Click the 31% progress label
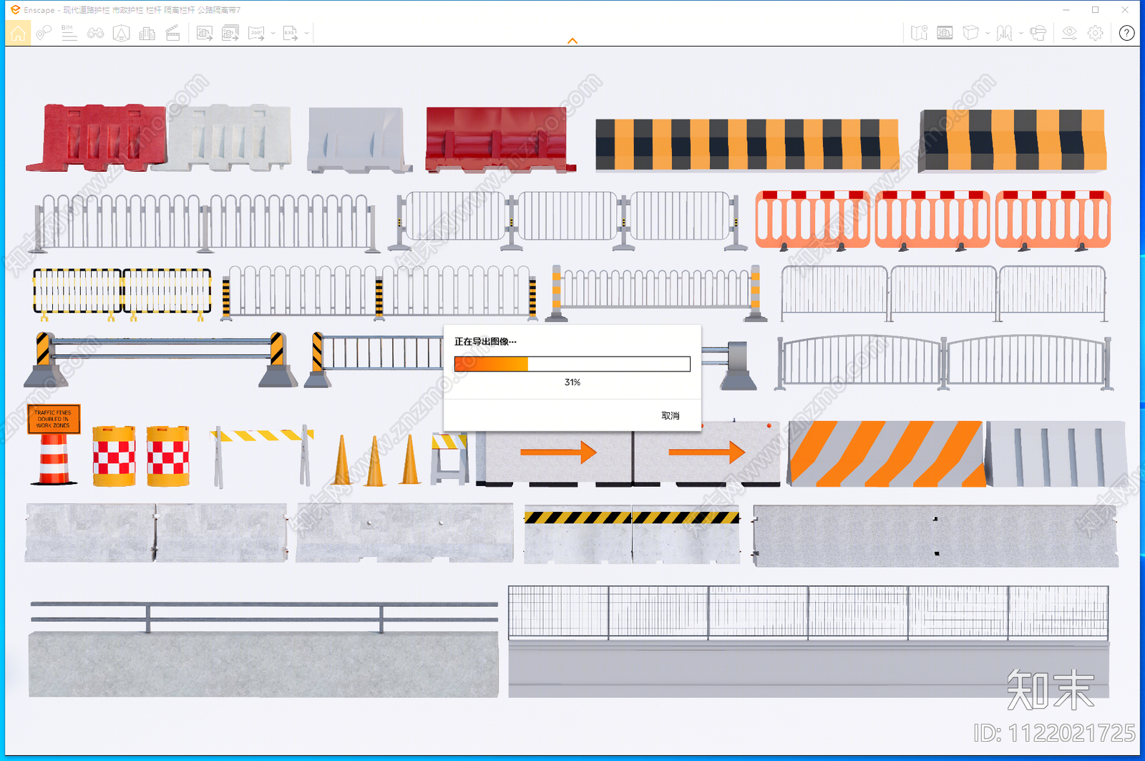1145x761 pixels. coord(572,382)
